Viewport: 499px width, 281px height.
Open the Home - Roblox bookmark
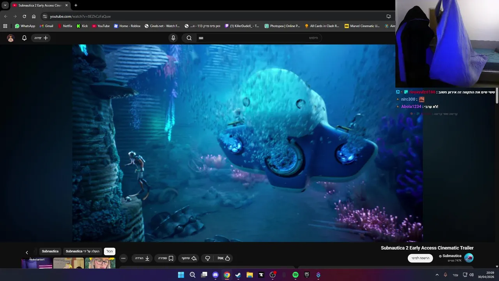[x=127, y=26]
